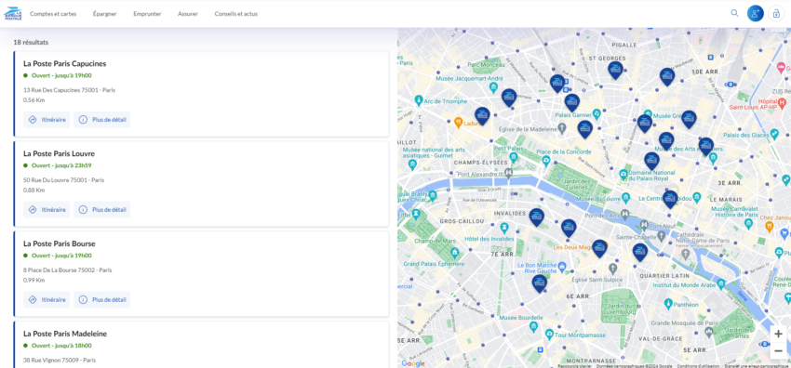Viewport: 791px width, 368px height.
Task: Select the La Poste Paris Madeleine title
Action: [x=65, y=334]
